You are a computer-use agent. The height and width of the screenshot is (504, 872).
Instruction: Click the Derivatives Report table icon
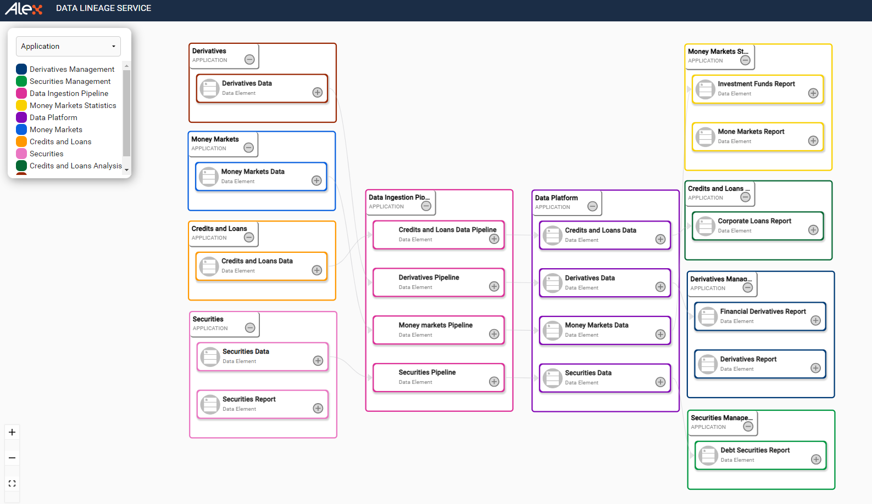[x=708, y=364]
